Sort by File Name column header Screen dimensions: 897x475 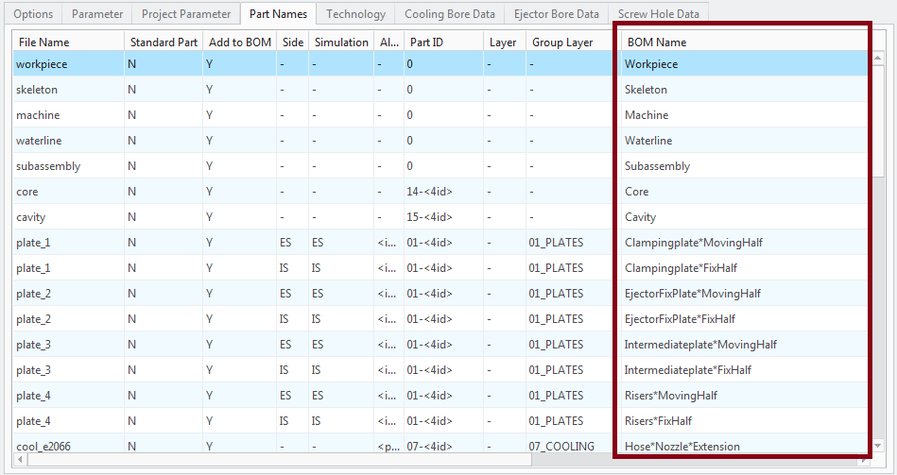(x=43, y=42)
